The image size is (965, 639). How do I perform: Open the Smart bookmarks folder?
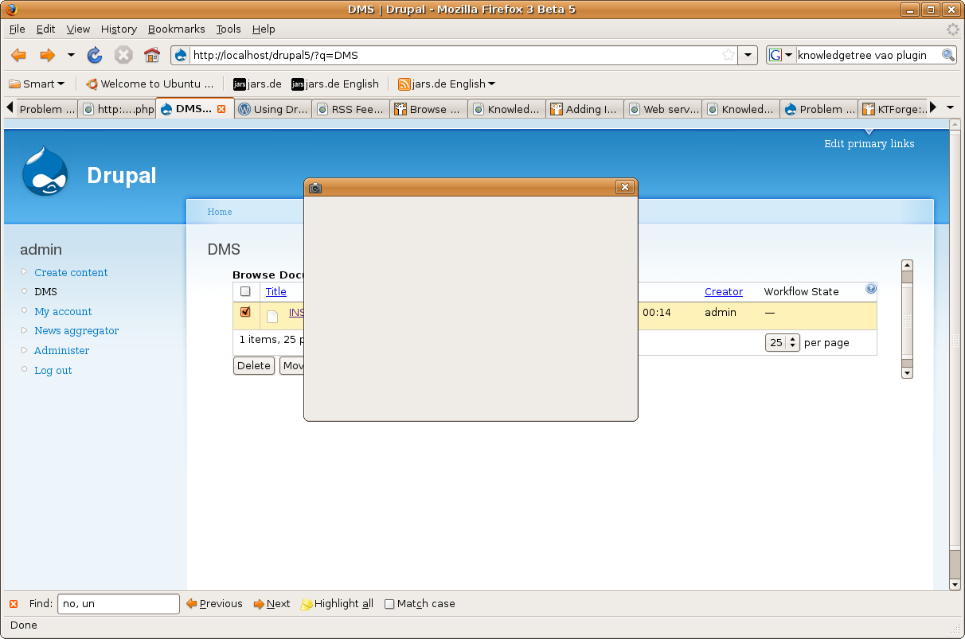(x=37, y=84)
